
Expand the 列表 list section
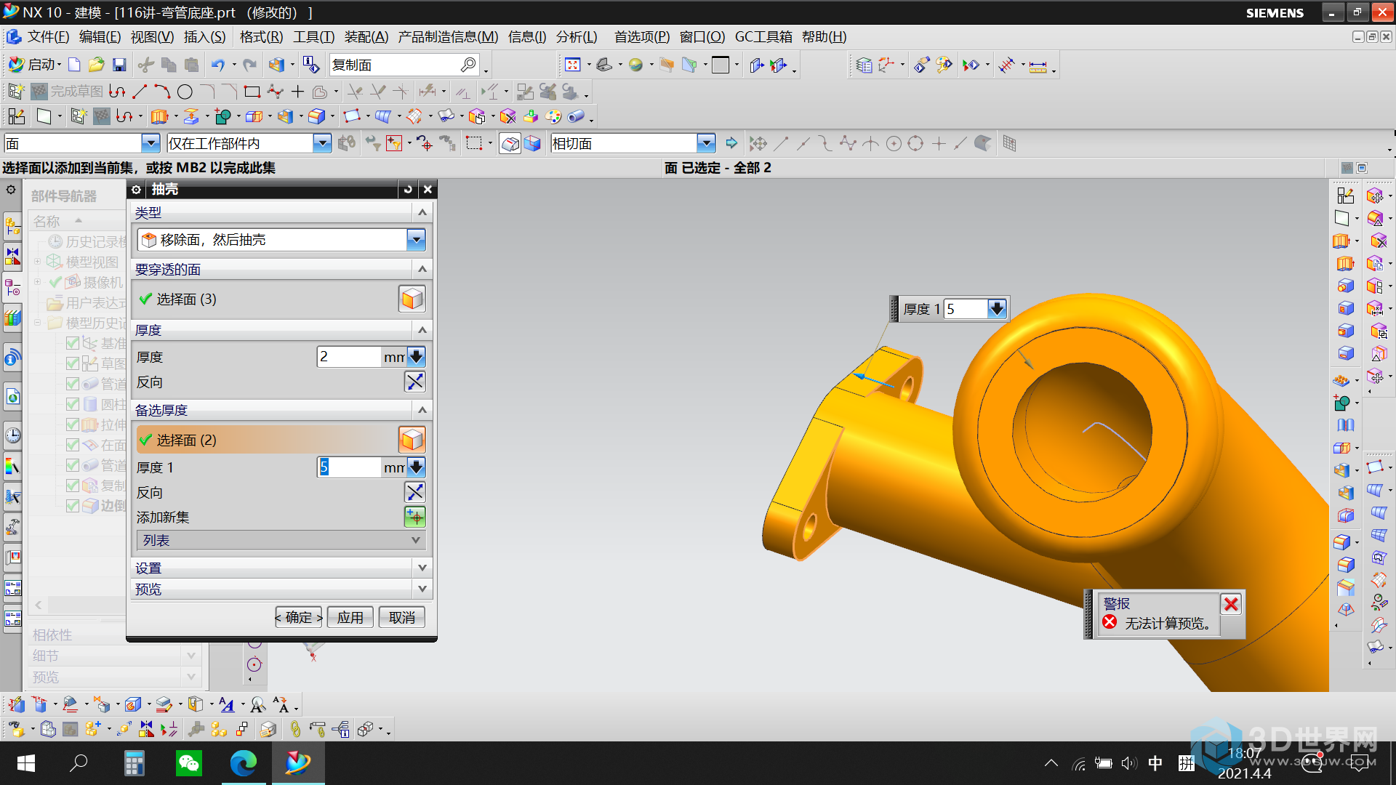pos(281,540)
